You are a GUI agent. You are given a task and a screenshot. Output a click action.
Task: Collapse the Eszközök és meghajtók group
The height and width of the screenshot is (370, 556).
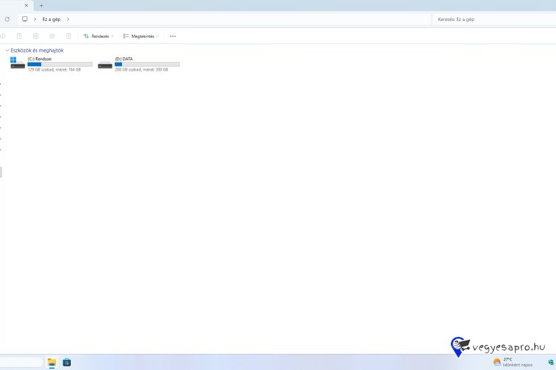tap(7, 50)
